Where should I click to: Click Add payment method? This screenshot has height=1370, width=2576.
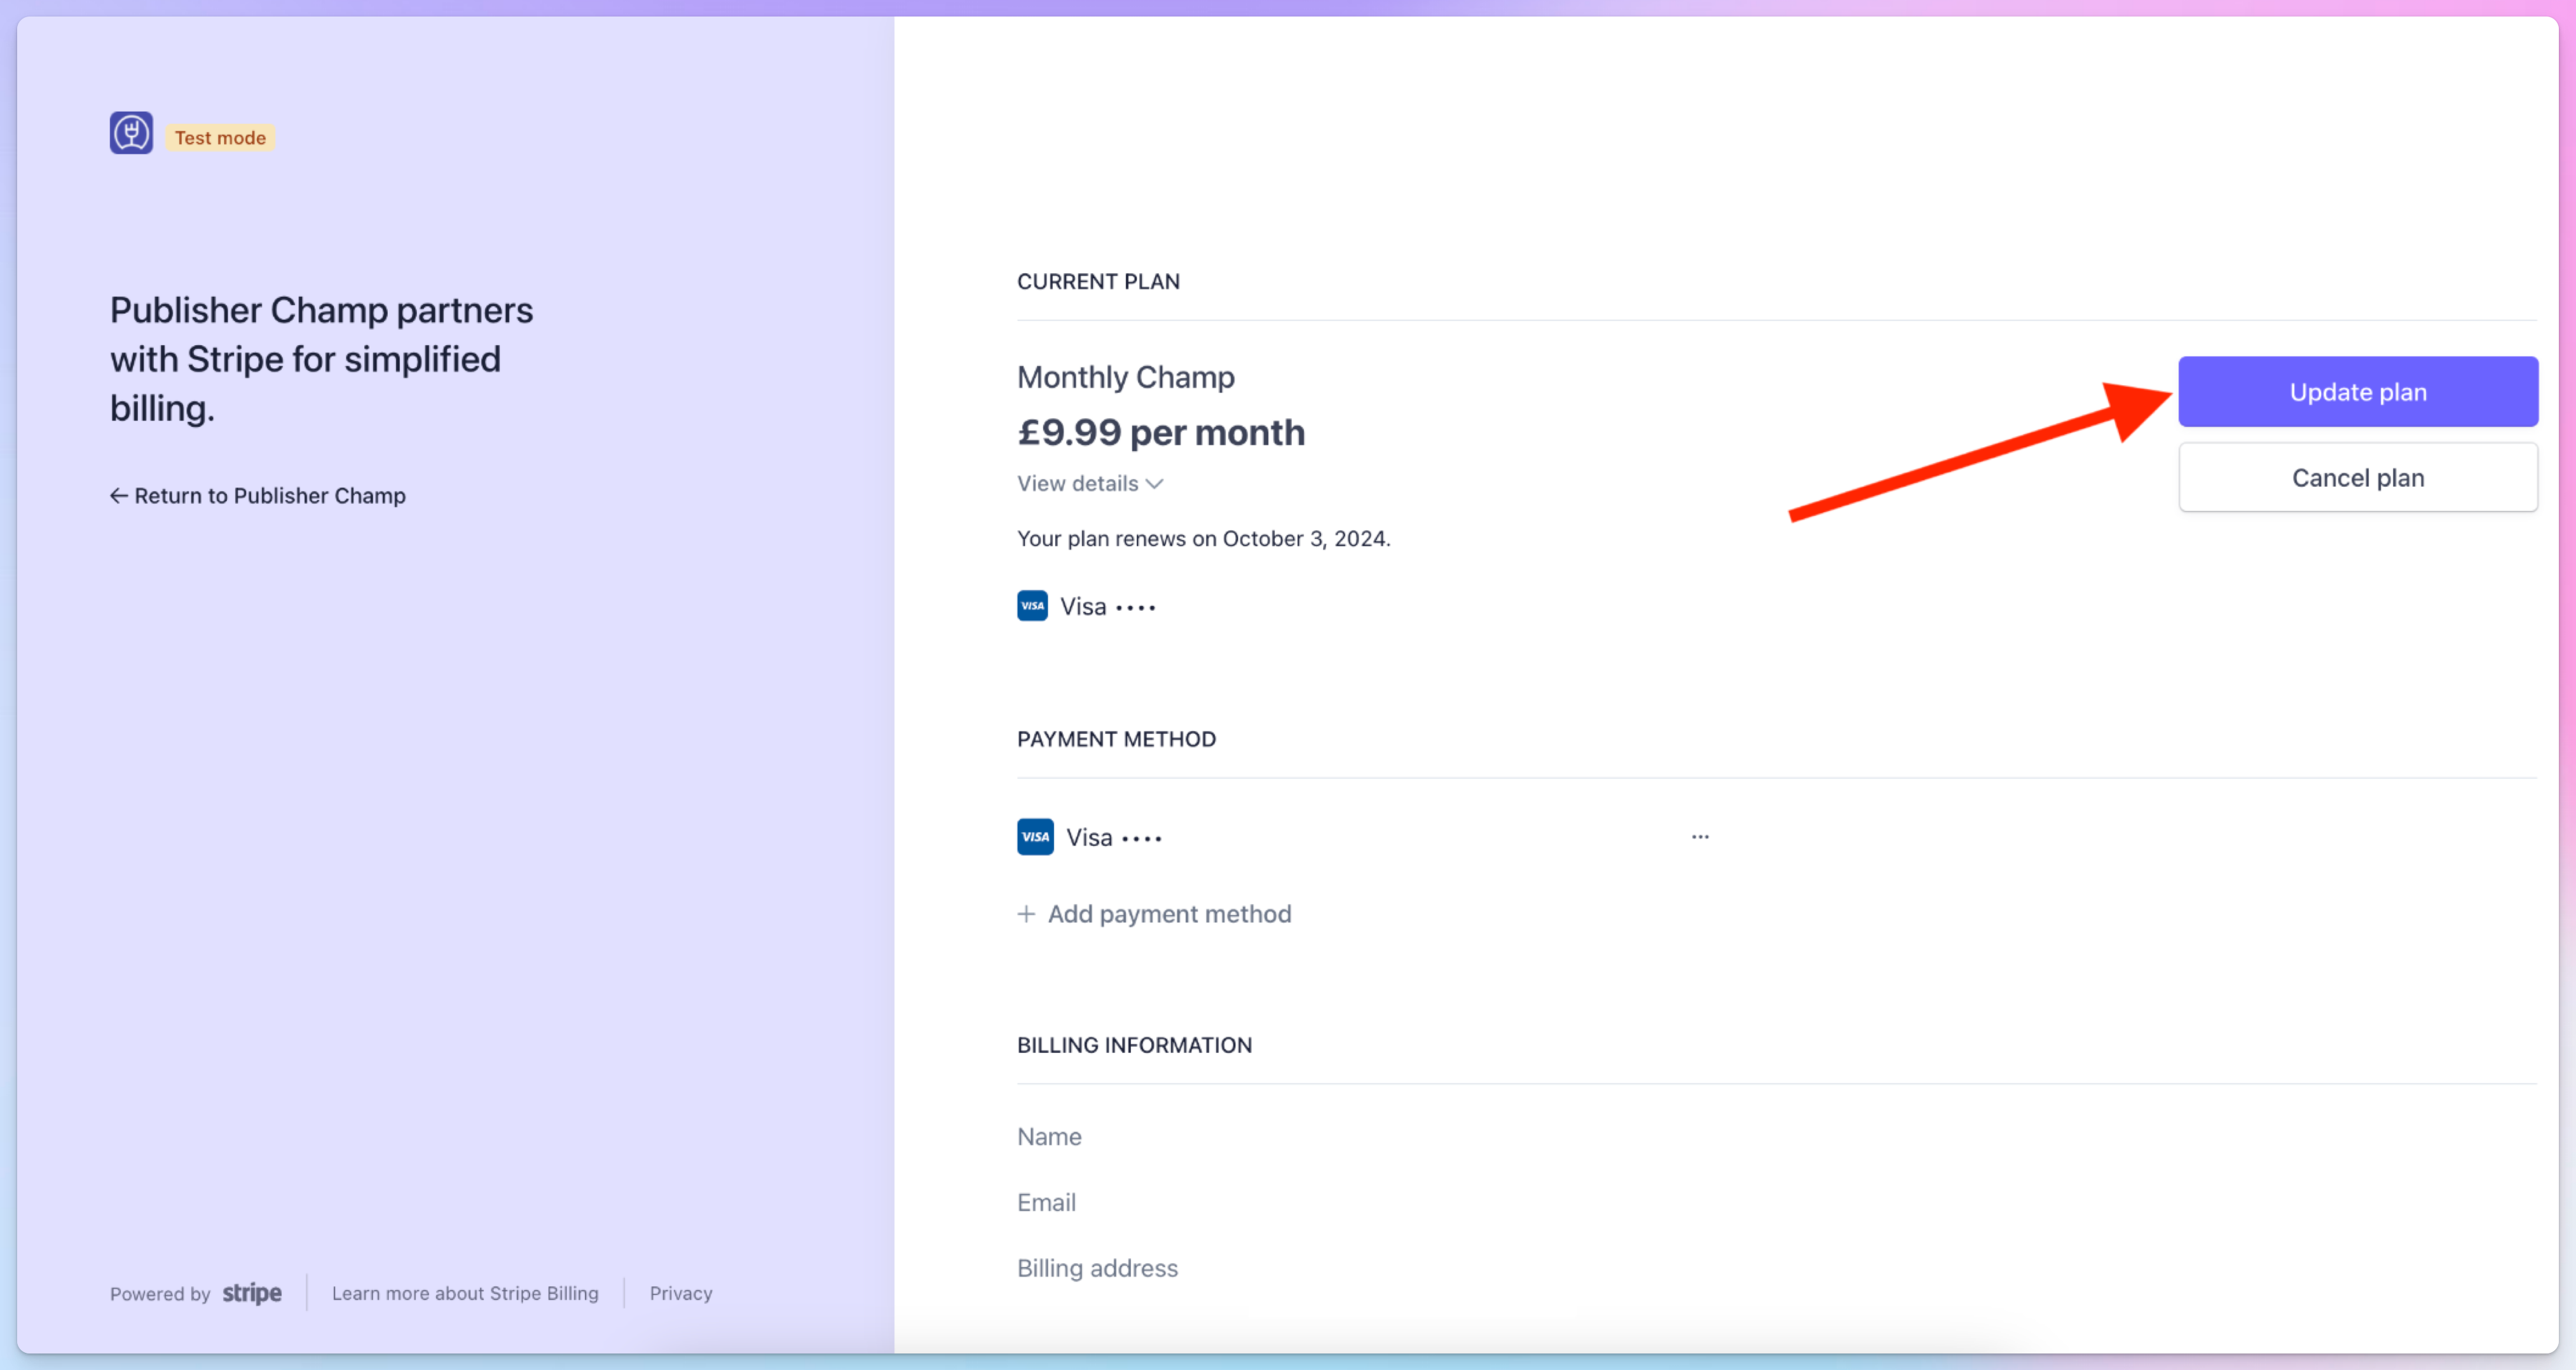tap(1155, 914)
